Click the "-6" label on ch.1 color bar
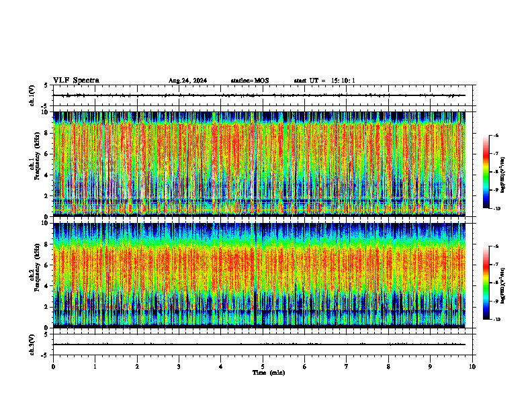This screenshot has width=532, height=411. click(496, 135)
